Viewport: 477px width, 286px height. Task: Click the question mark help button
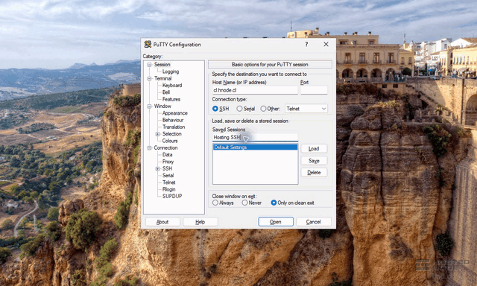pyautogui.click(x=306, y=45)
